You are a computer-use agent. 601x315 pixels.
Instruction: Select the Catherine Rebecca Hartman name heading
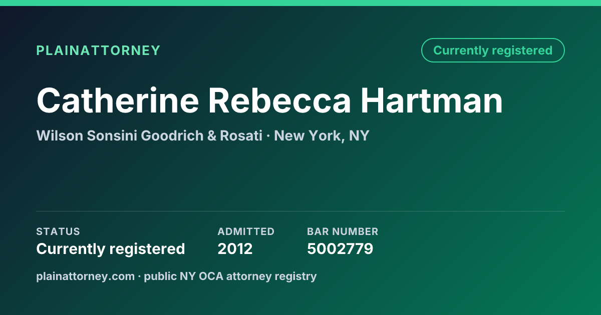point(269,100)
